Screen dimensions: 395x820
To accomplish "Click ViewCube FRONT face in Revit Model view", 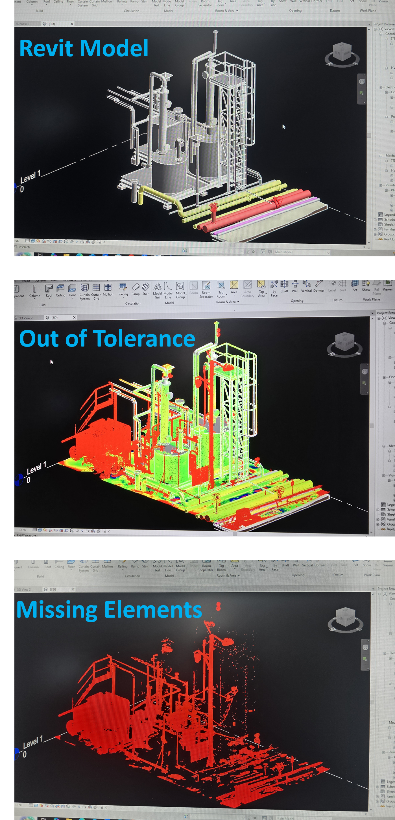I will [x=347, y=53].
